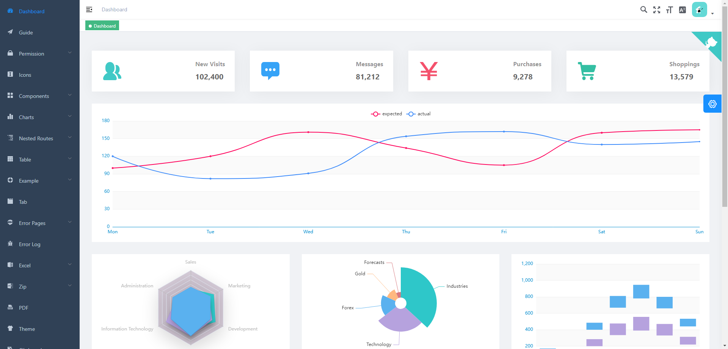728x349 pixels.
Task: Click the Guide paper plane icon
Action: pos(10,32)
